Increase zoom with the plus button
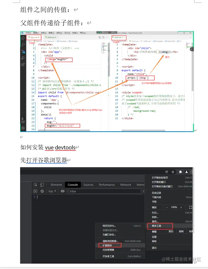This screenshot has height=269, width=208. tap(181, 207)
